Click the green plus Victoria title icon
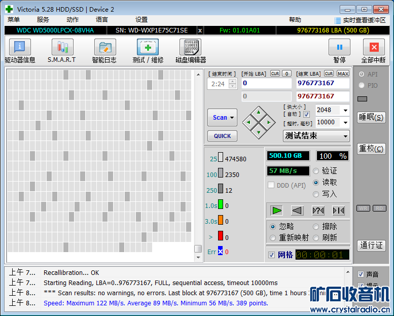This screenshot has width=394, height=316. click(9, 9)
